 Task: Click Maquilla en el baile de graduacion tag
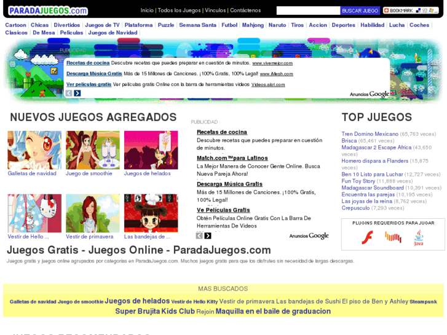[x=273, y=312]
